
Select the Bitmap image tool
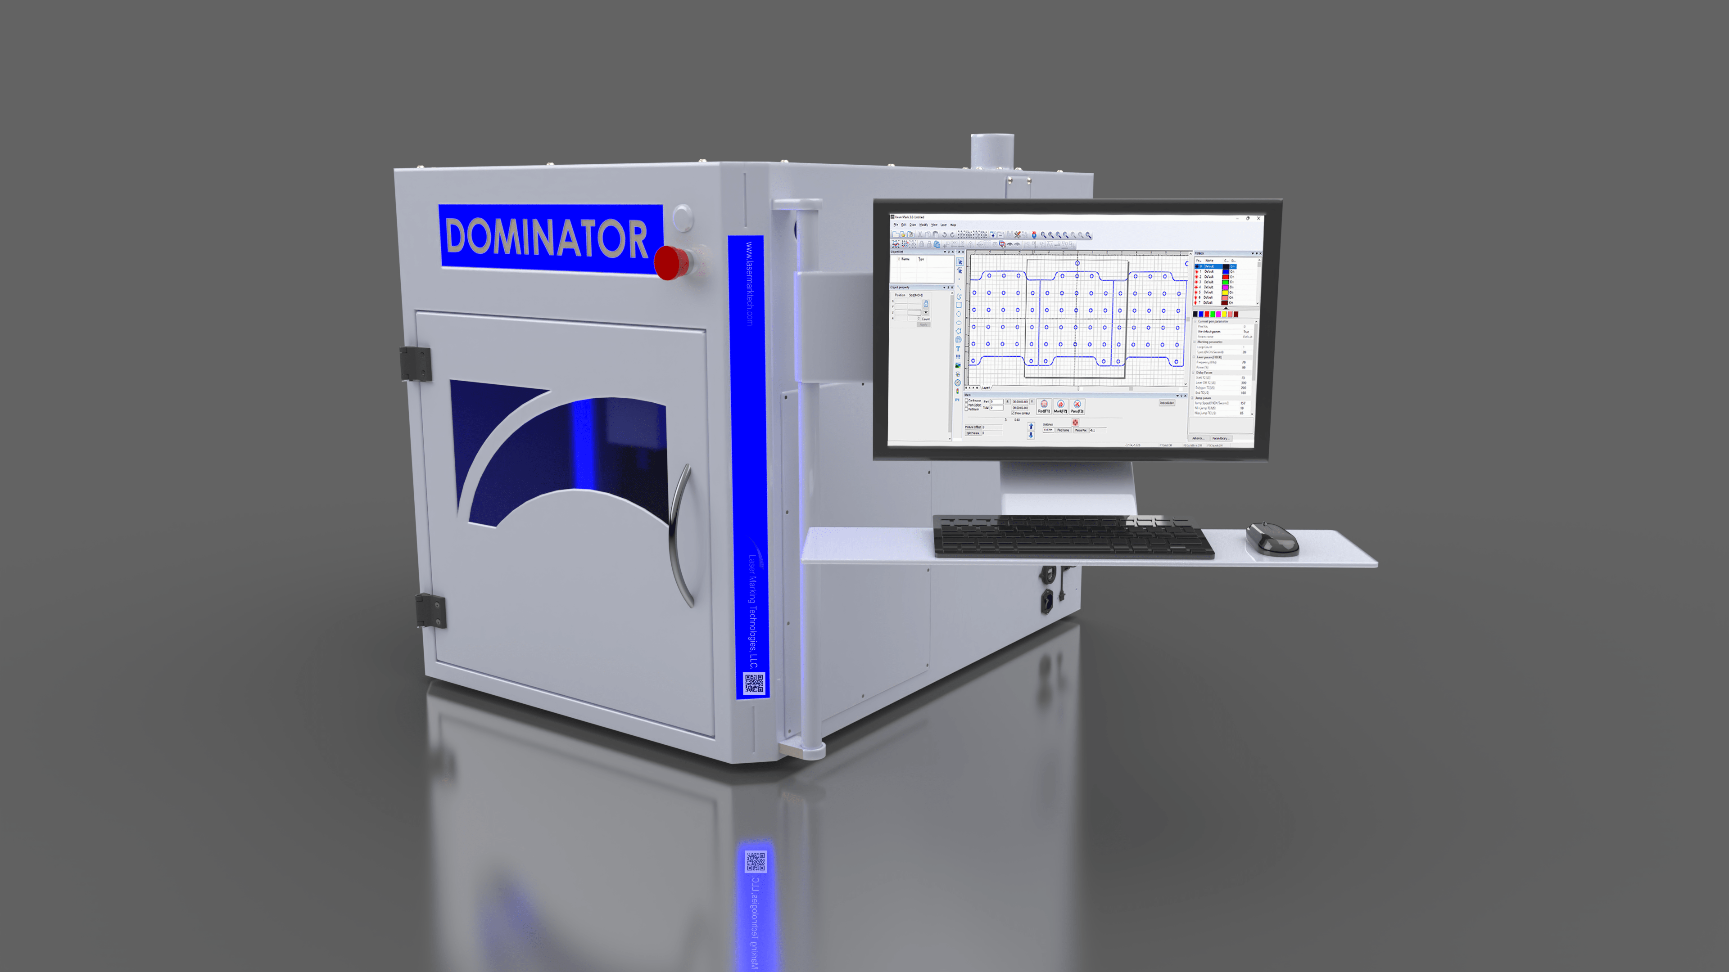(959, 365)
